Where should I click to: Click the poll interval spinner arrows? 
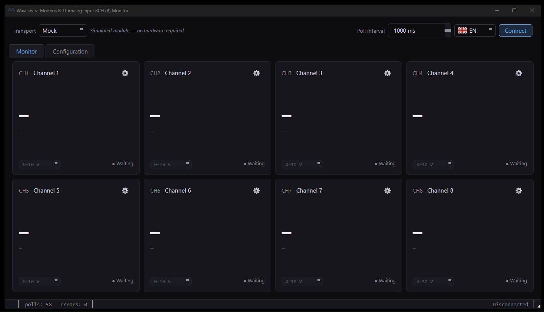pos(448,30)
